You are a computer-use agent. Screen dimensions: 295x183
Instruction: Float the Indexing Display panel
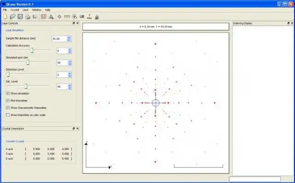coord(289,23)
